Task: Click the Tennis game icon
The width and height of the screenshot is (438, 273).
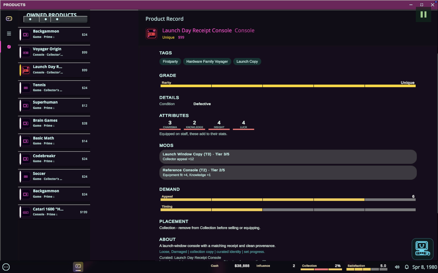Action: (x=26, y=88)
